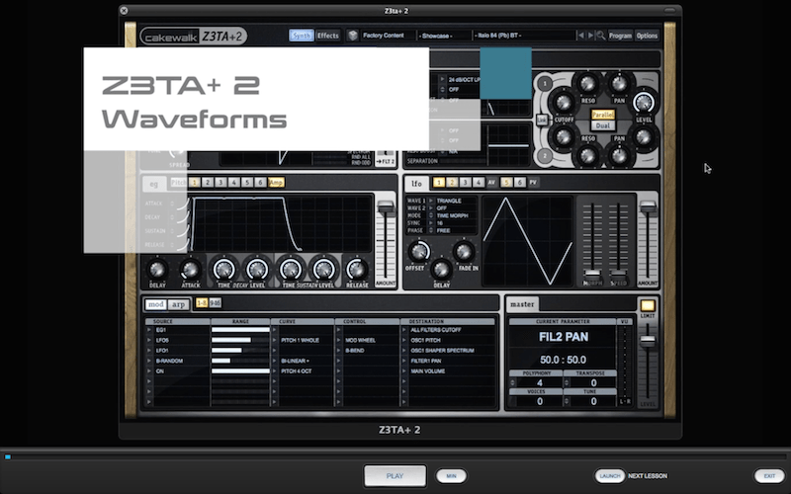Switch to the Synth page
Viewport: 791px width, 494px height.
click(x=302, y=36)
